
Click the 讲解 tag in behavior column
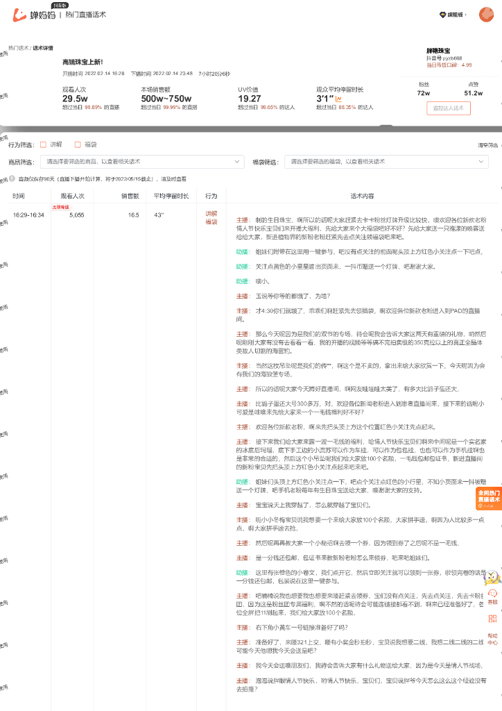click(211, 214)
